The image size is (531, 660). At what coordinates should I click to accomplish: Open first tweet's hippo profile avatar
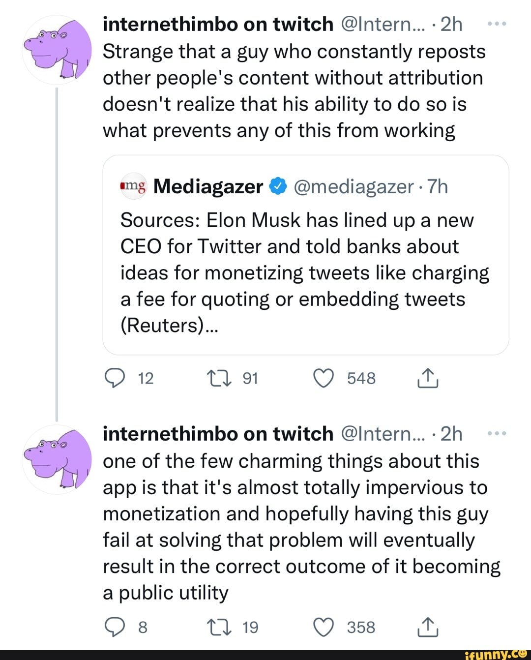[58, 50]
